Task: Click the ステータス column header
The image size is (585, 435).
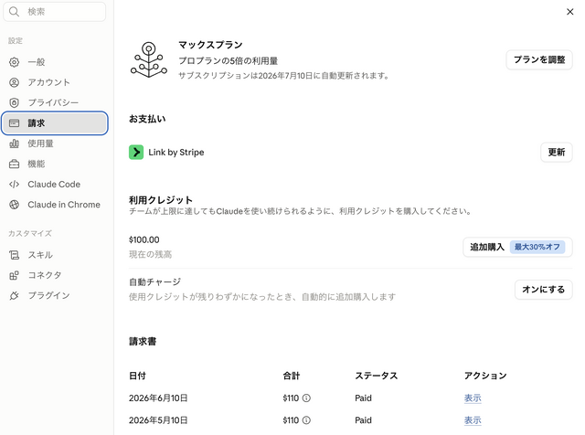Action: click(377, 376)
